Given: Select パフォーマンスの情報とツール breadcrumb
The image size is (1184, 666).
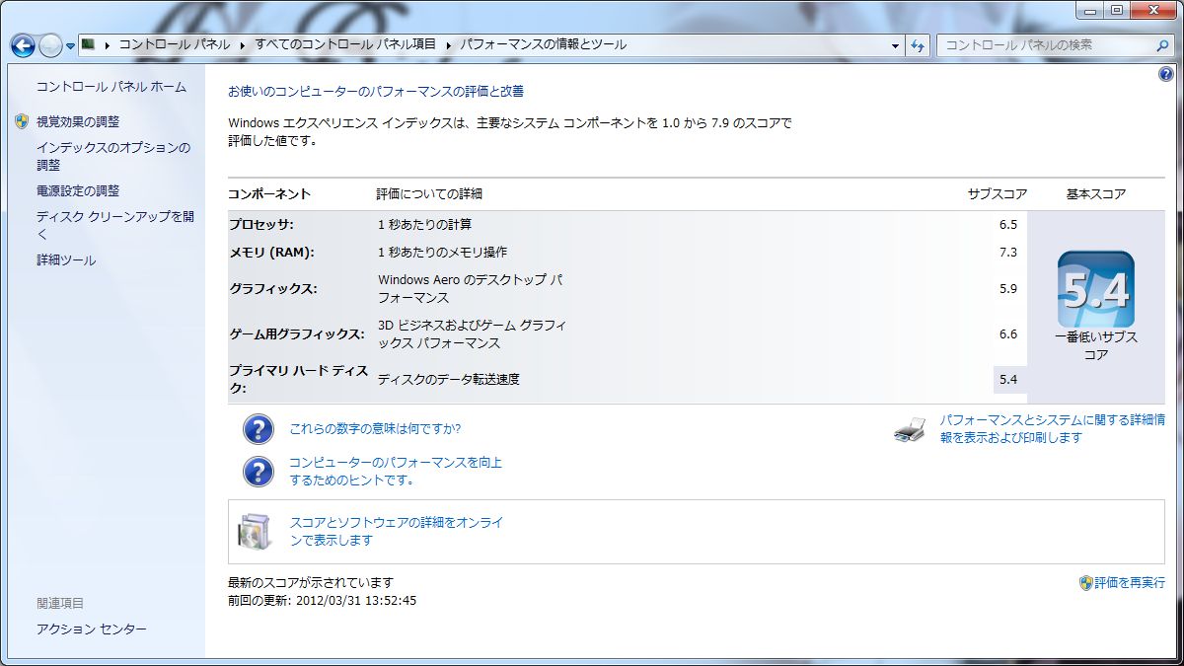Looking at the screenshot, I should 543,44.
